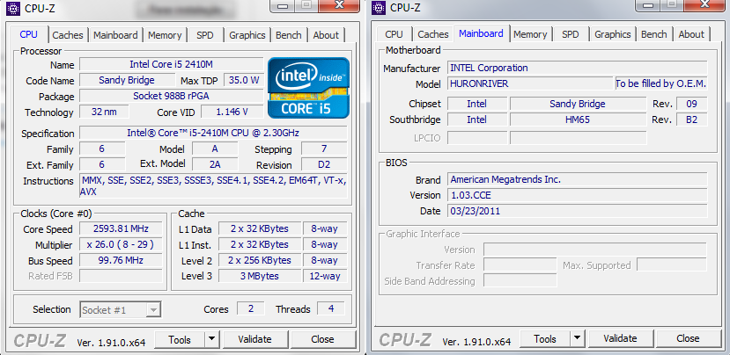Click BIOS Version value 1.03.CCE
Viewport: 730px width, 355px height.
pos(578,195)
